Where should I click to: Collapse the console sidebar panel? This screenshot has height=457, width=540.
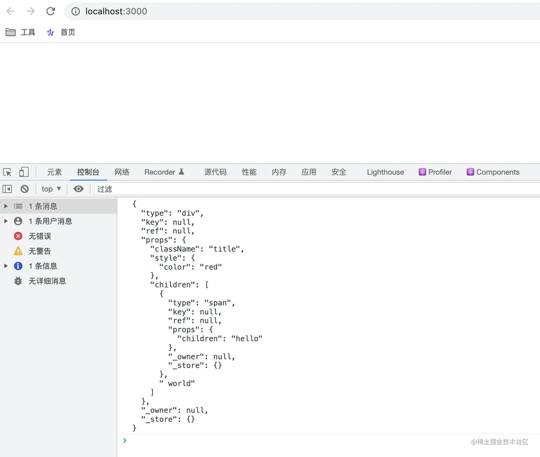[x=7, y=189]
